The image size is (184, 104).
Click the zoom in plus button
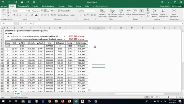coord(176,97)
